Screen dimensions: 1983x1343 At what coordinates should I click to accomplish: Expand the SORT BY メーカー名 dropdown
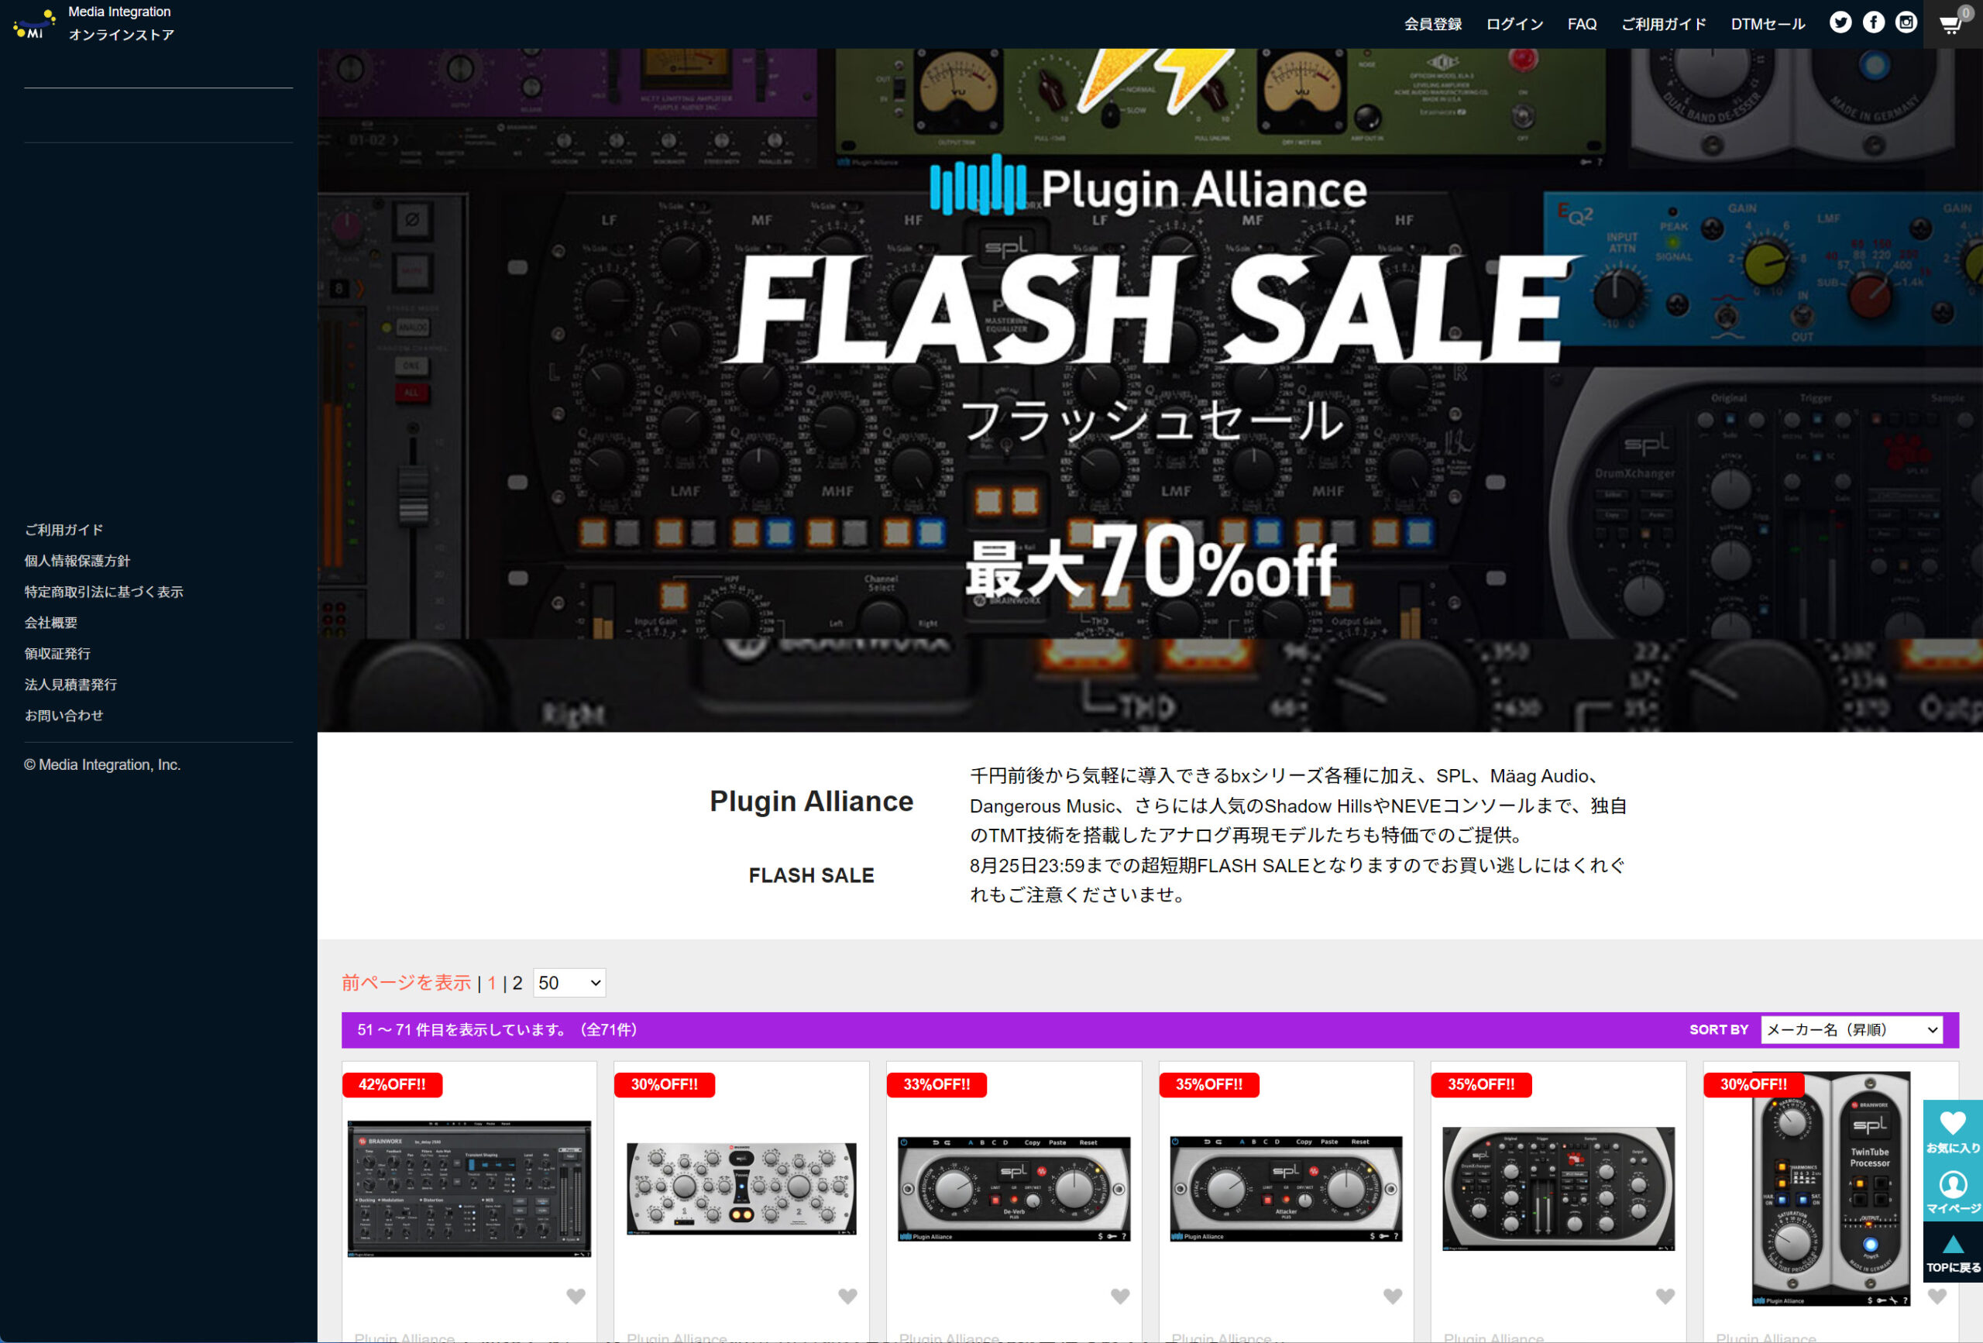click(1851, 1030)
